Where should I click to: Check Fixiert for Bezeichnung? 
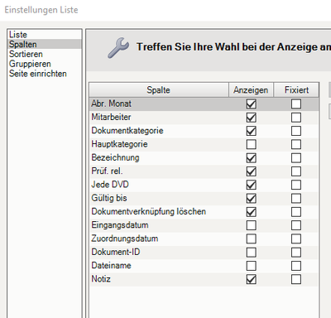(296, 158)
